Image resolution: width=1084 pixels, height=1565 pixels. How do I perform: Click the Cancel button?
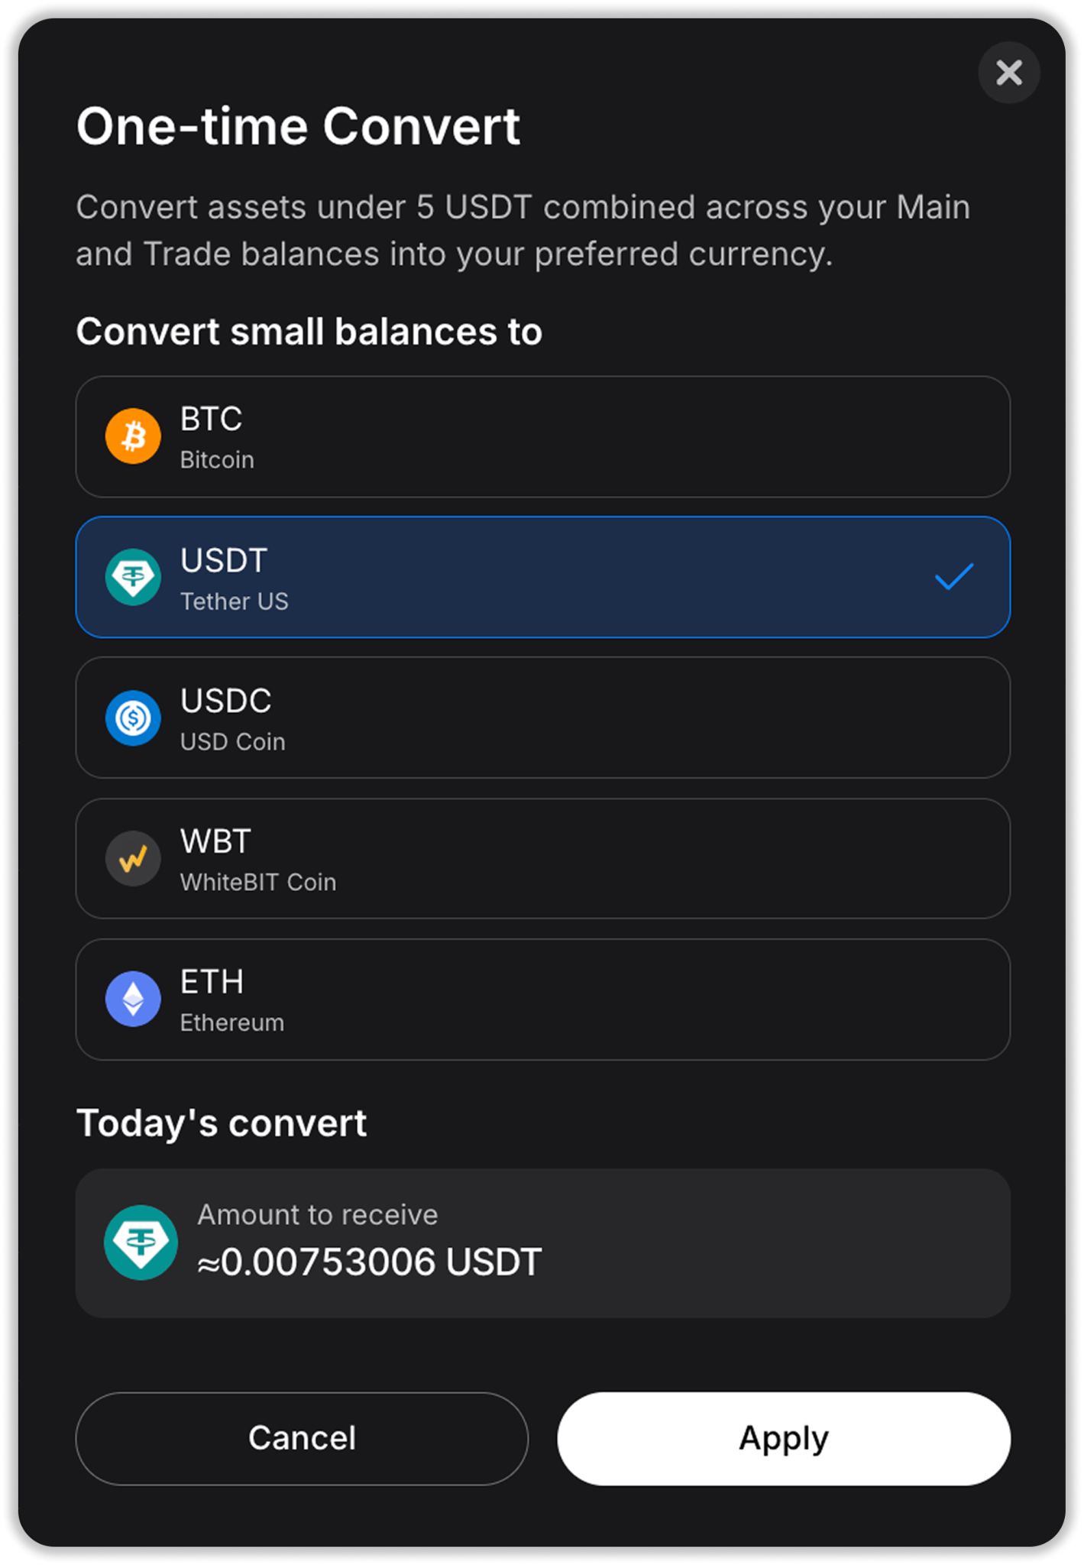[302, 1439]
